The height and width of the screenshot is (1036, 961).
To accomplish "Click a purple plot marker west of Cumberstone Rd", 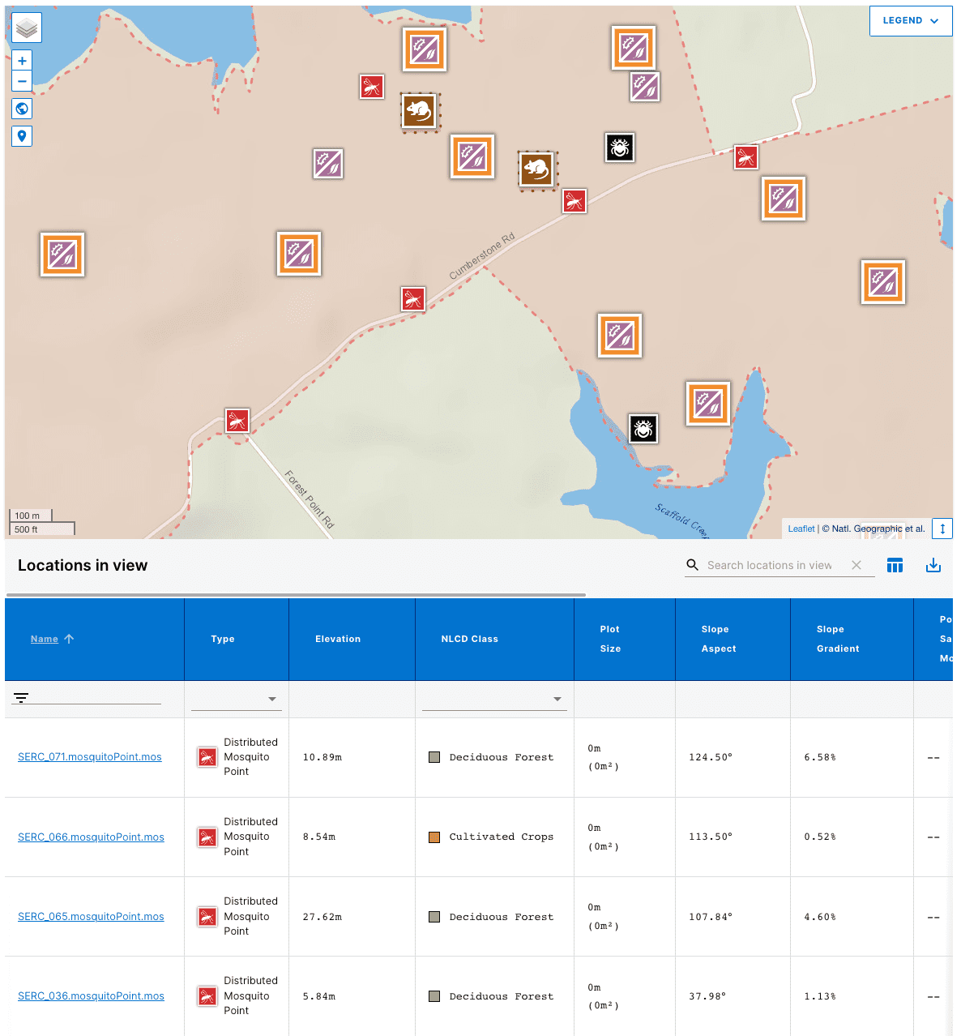I will click(x=327, y=163).
